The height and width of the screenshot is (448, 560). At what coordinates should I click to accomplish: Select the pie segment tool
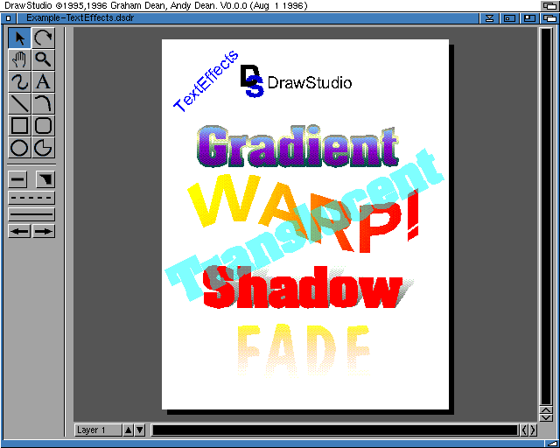43,148
